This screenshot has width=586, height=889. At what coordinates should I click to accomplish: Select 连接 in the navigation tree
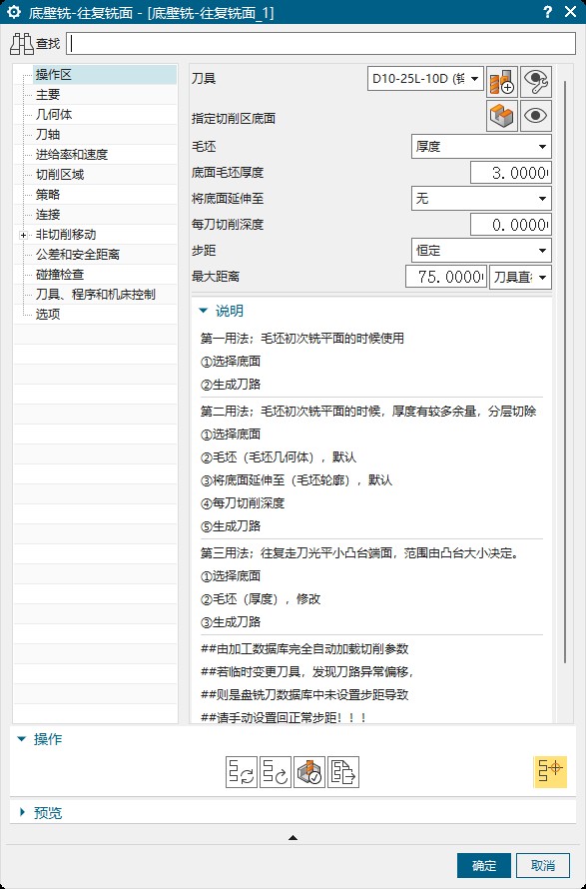[x=48, y=215]
